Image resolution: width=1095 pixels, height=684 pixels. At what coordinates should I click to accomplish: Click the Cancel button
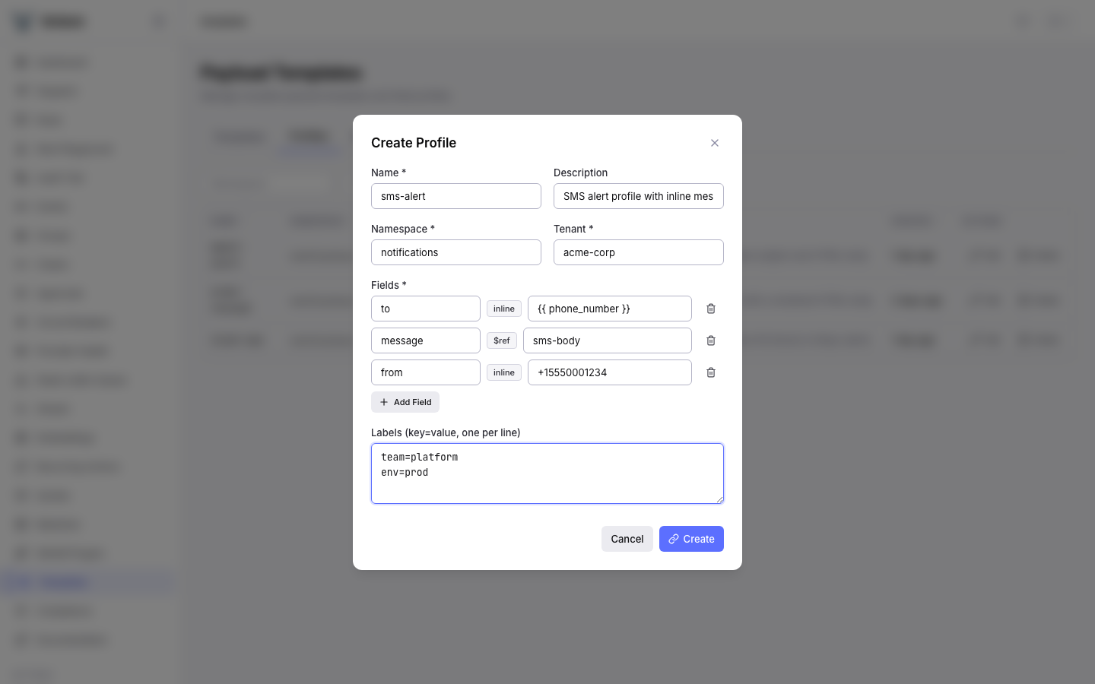(627, 539)
